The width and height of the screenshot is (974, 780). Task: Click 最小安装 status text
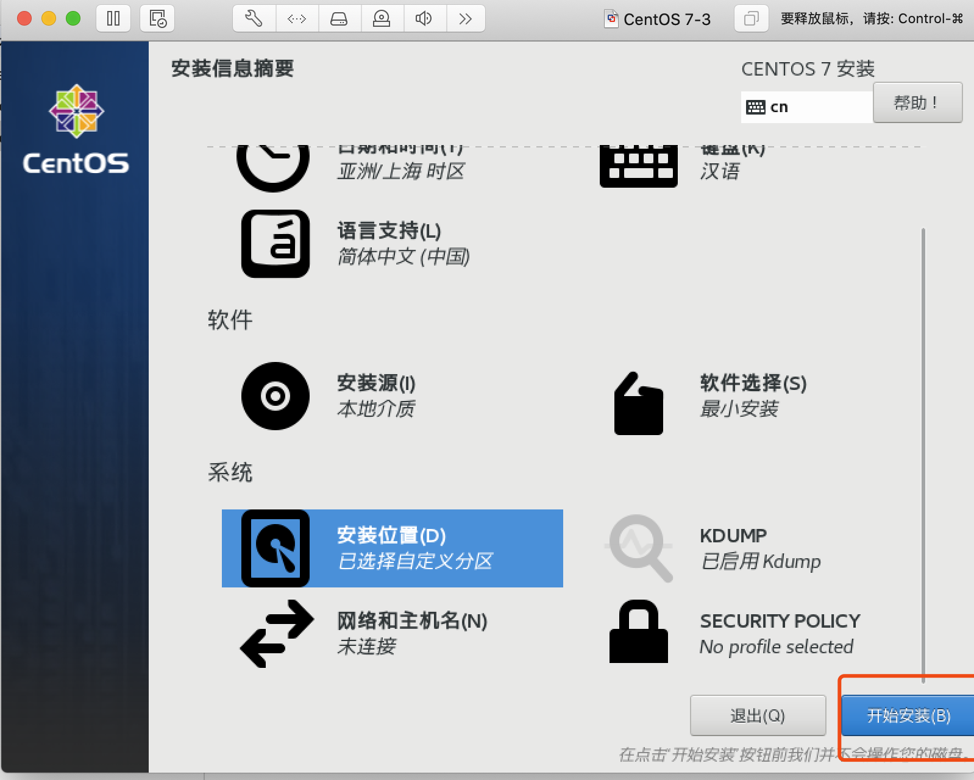739,408
